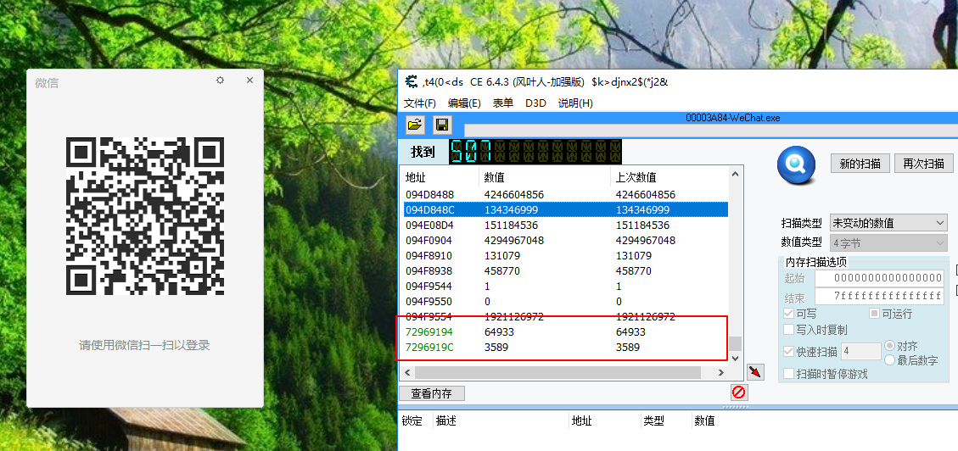958x451 pixels.
Task: Select address row 094F9550
Action: (x=566, y=302)
